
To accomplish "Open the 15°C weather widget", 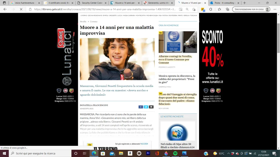I will (219, 153).
